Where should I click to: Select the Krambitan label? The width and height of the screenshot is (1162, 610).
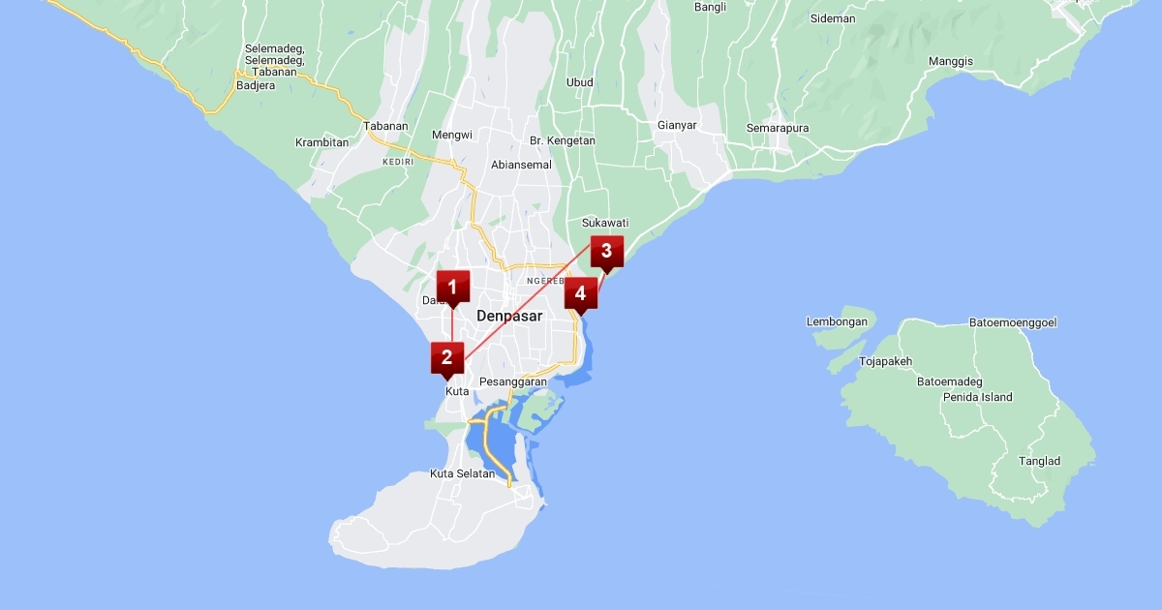click(321, 143)
